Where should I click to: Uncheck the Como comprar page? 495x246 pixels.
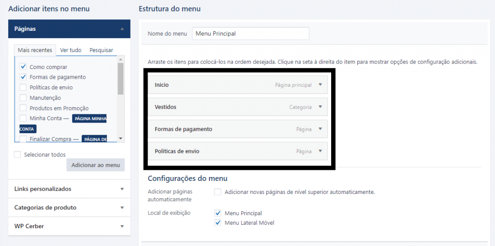tap(23, 67)
